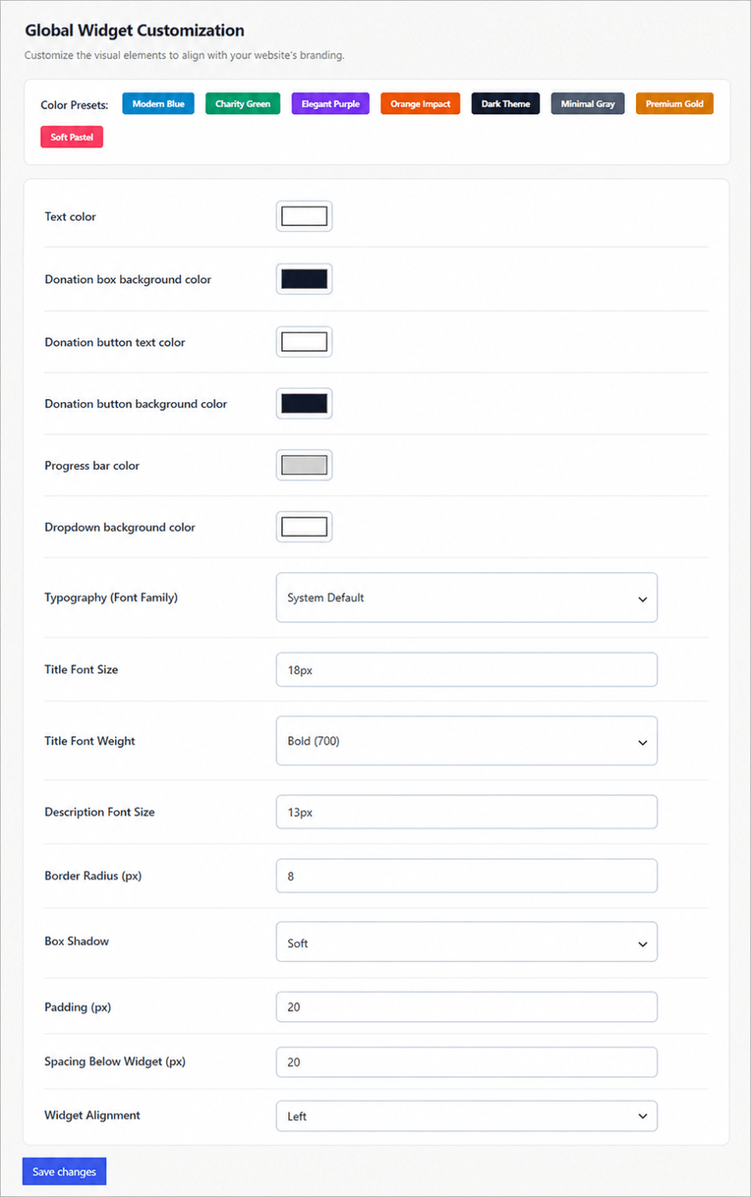Apply the Charity Green color preset
The height and width of the screenshot is (1197, 751).
click(243, 103)
